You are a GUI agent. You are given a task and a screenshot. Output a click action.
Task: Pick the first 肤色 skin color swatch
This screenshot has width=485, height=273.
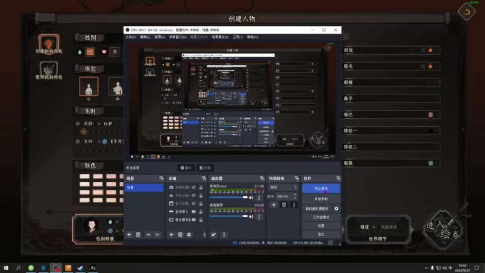pos(84,176)
